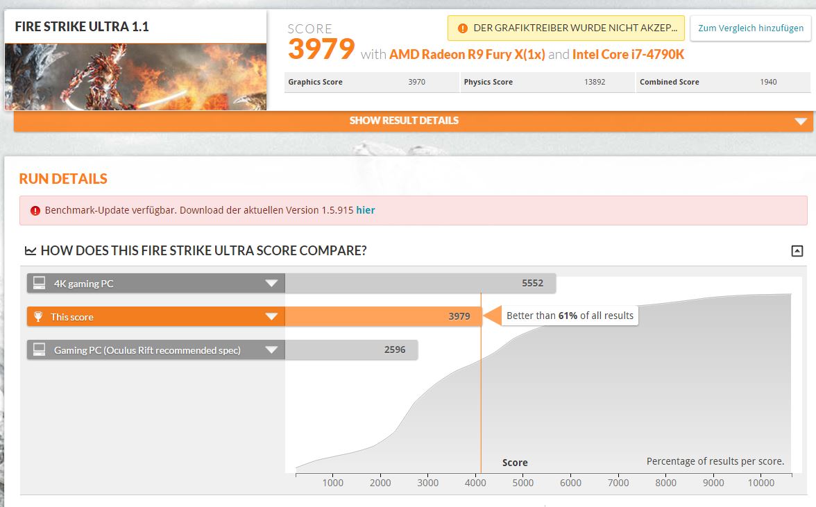
Task: Open Intel Core i7-4790K link
Action: (x=628, y=55)
